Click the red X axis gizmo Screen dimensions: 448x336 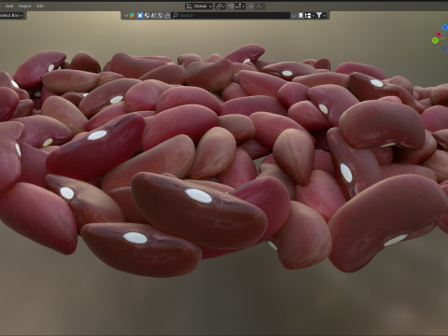pos(439,35)
